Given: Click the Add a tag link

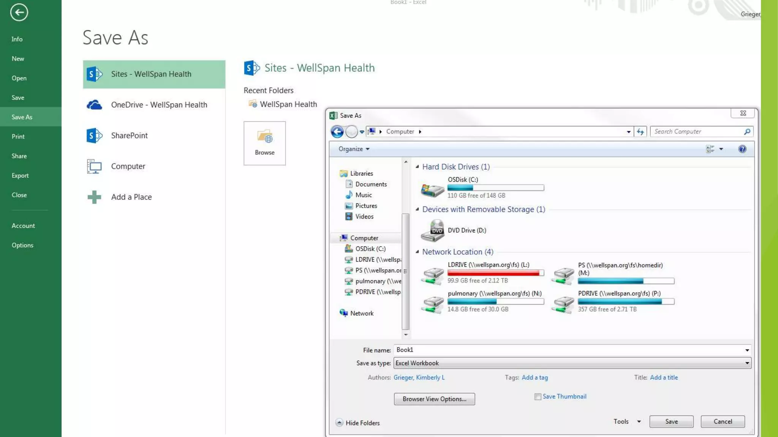Looking at the screenshot, I should 534,377.
